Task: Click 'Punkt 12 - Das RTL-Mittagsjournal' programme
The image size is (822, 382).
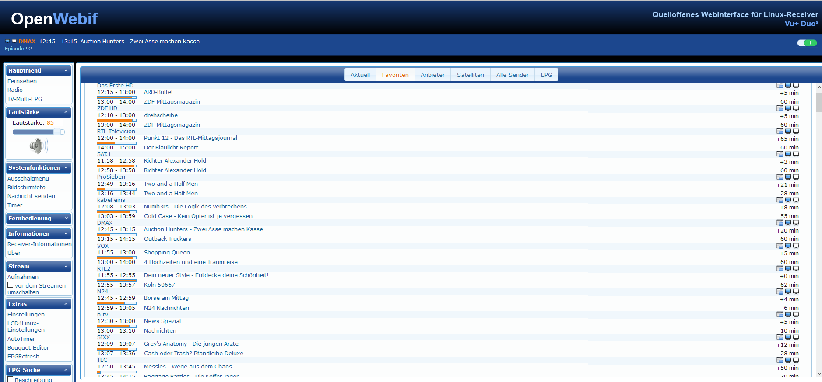Action: point(190,138)
